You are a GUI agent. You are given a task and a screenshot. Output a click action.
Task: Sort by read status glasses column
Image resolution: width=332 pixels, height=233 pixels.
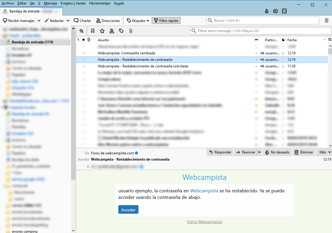[x=257, y=40]
